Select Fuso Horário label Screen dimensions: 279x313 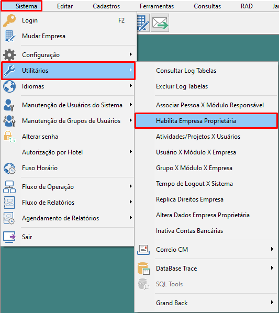pyautogui.click(x=39, y=168)
